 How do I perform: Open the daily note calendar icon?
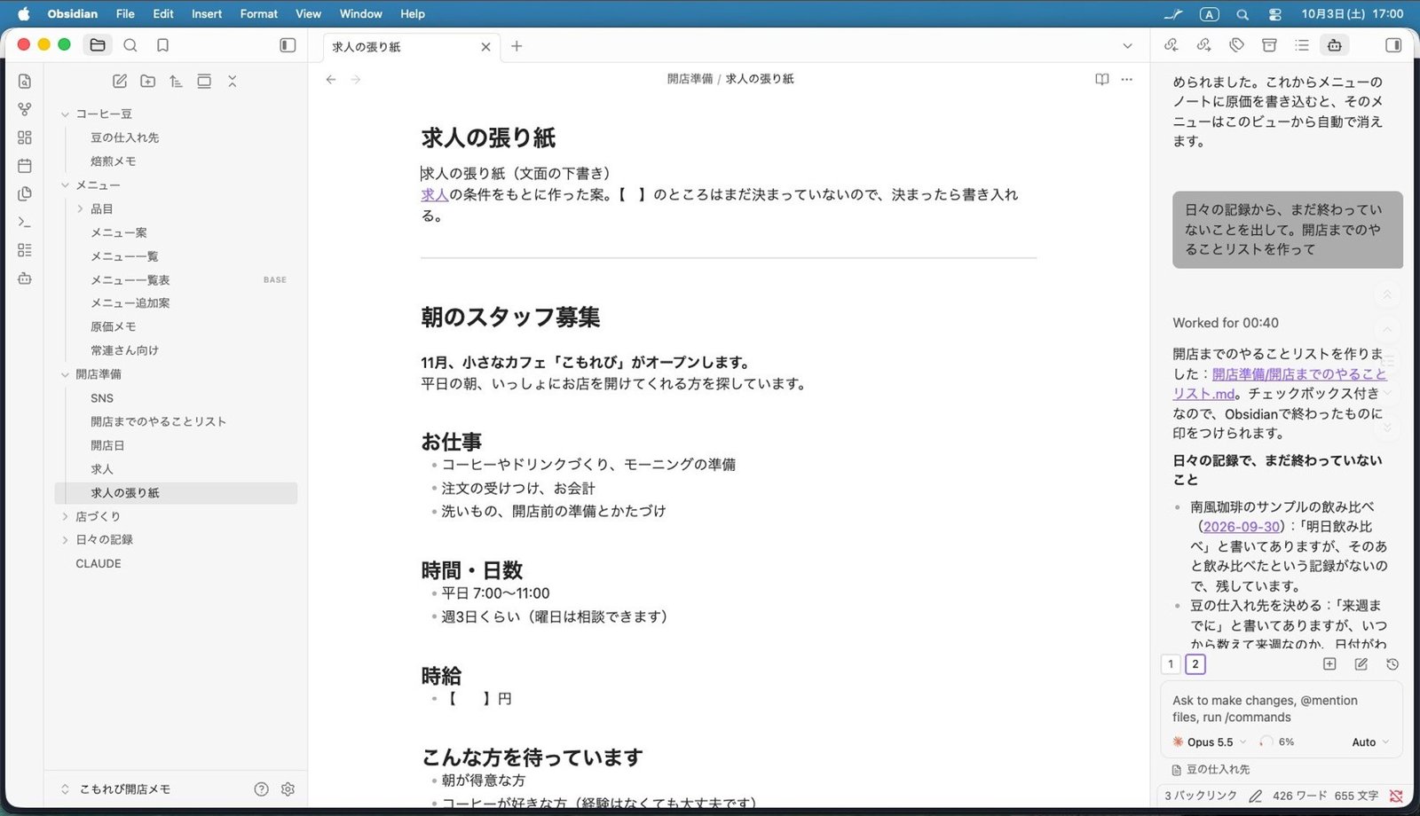[x=25, y=166]
